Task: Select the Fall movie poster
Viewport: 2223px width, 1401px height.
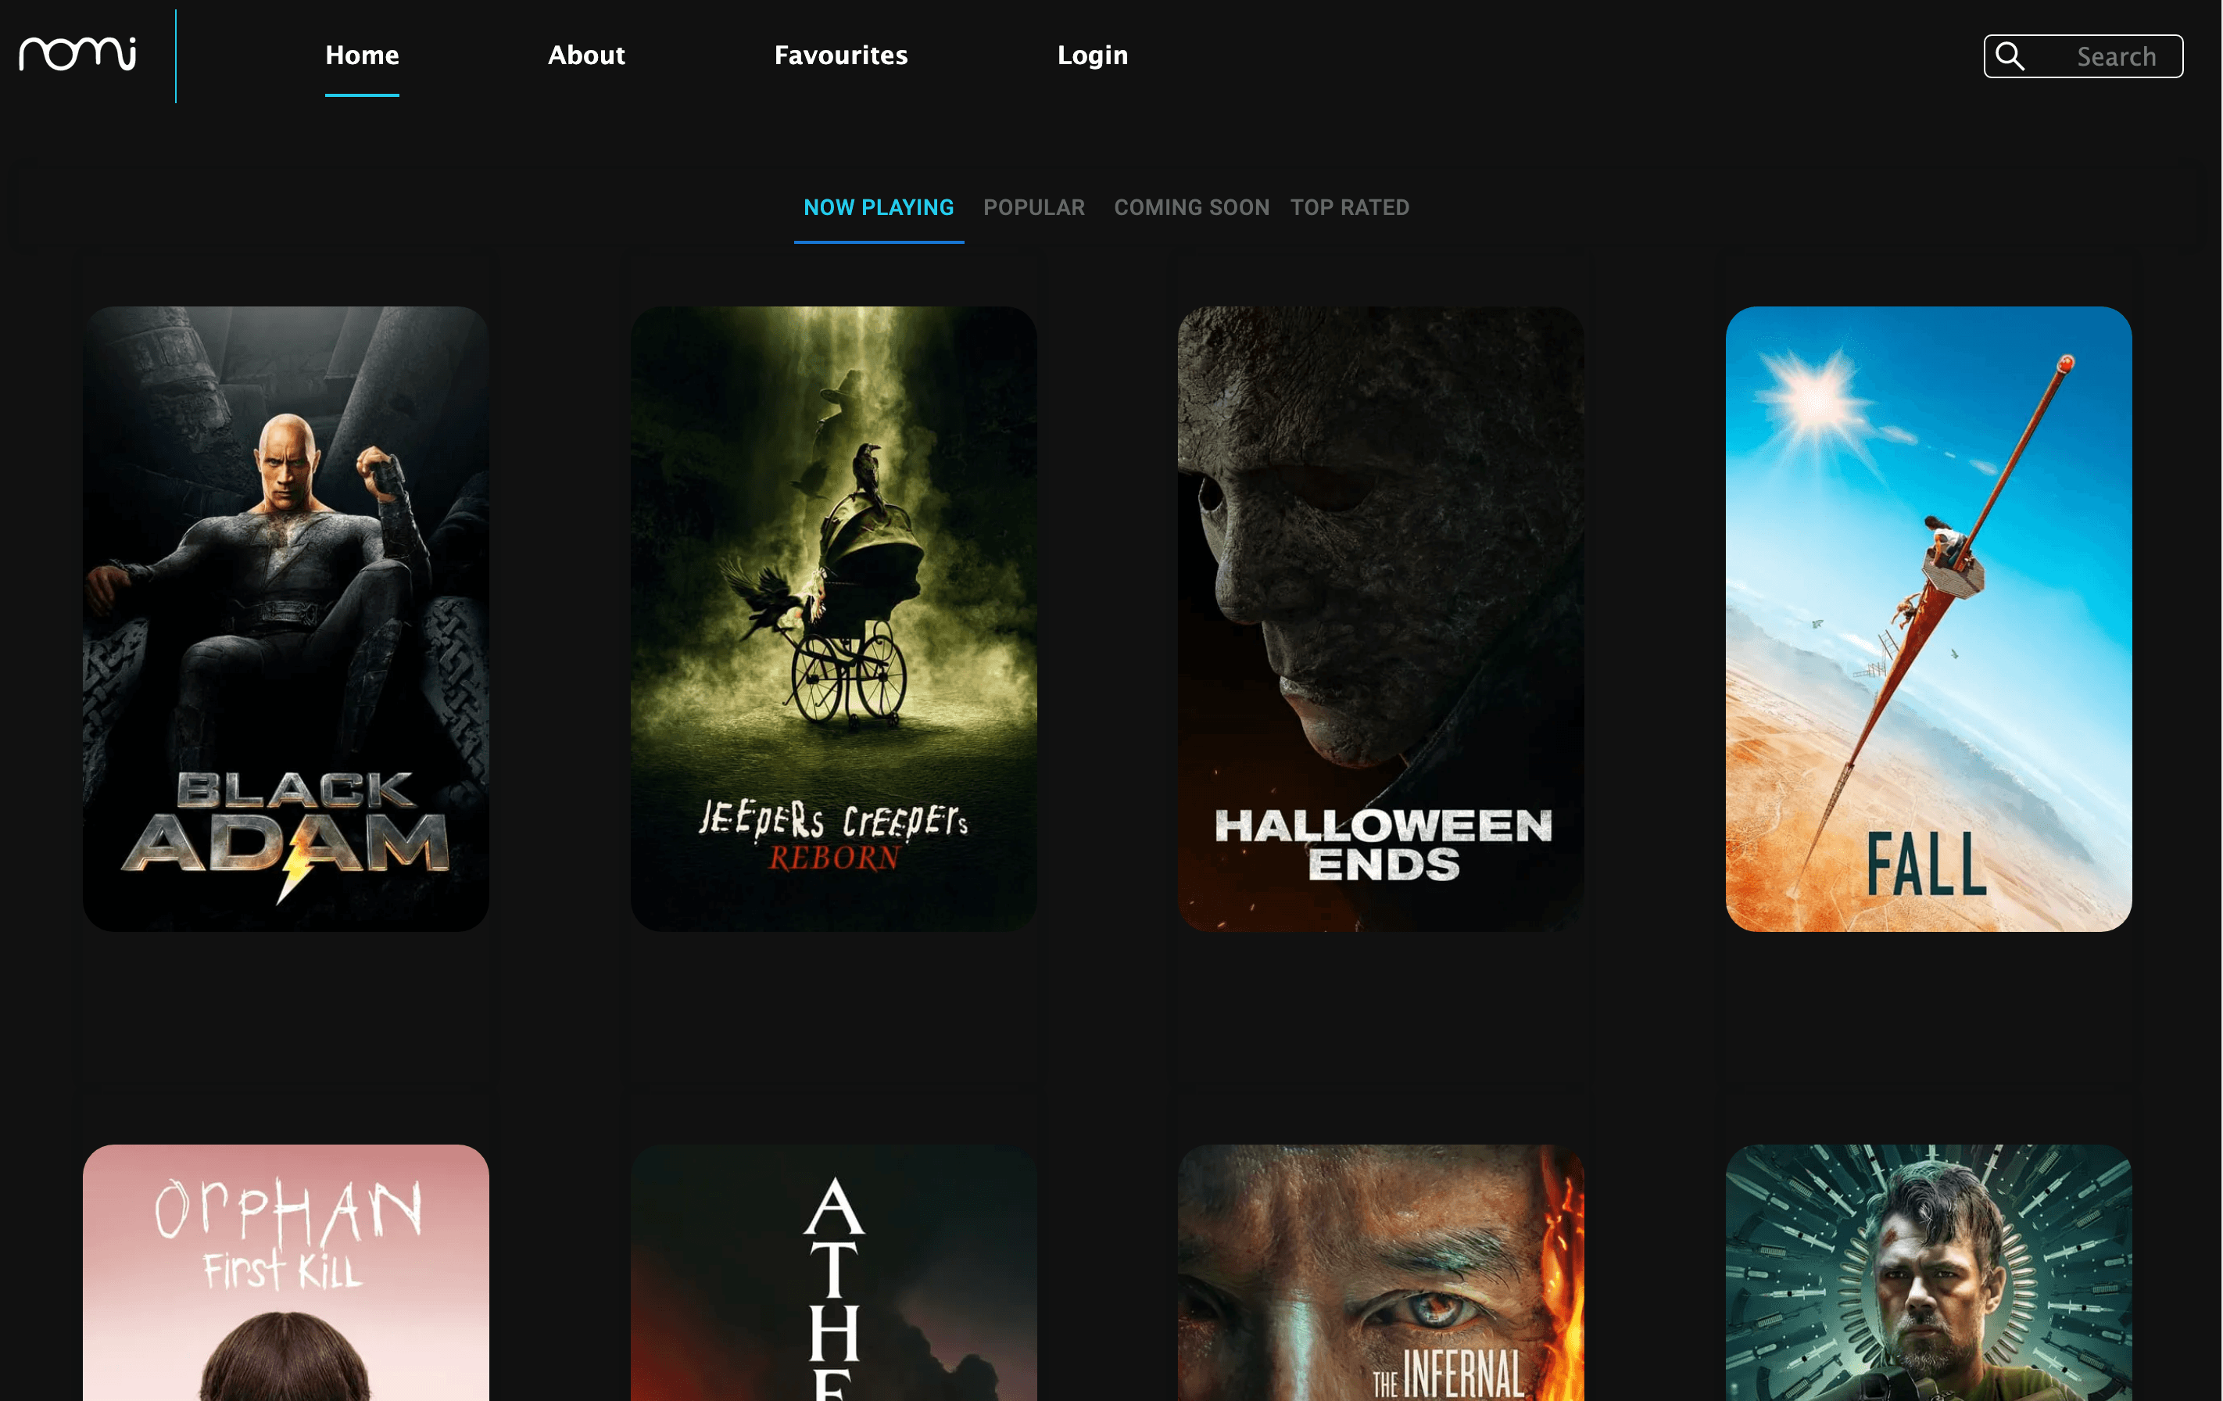Action: (x=1929, y=617)
